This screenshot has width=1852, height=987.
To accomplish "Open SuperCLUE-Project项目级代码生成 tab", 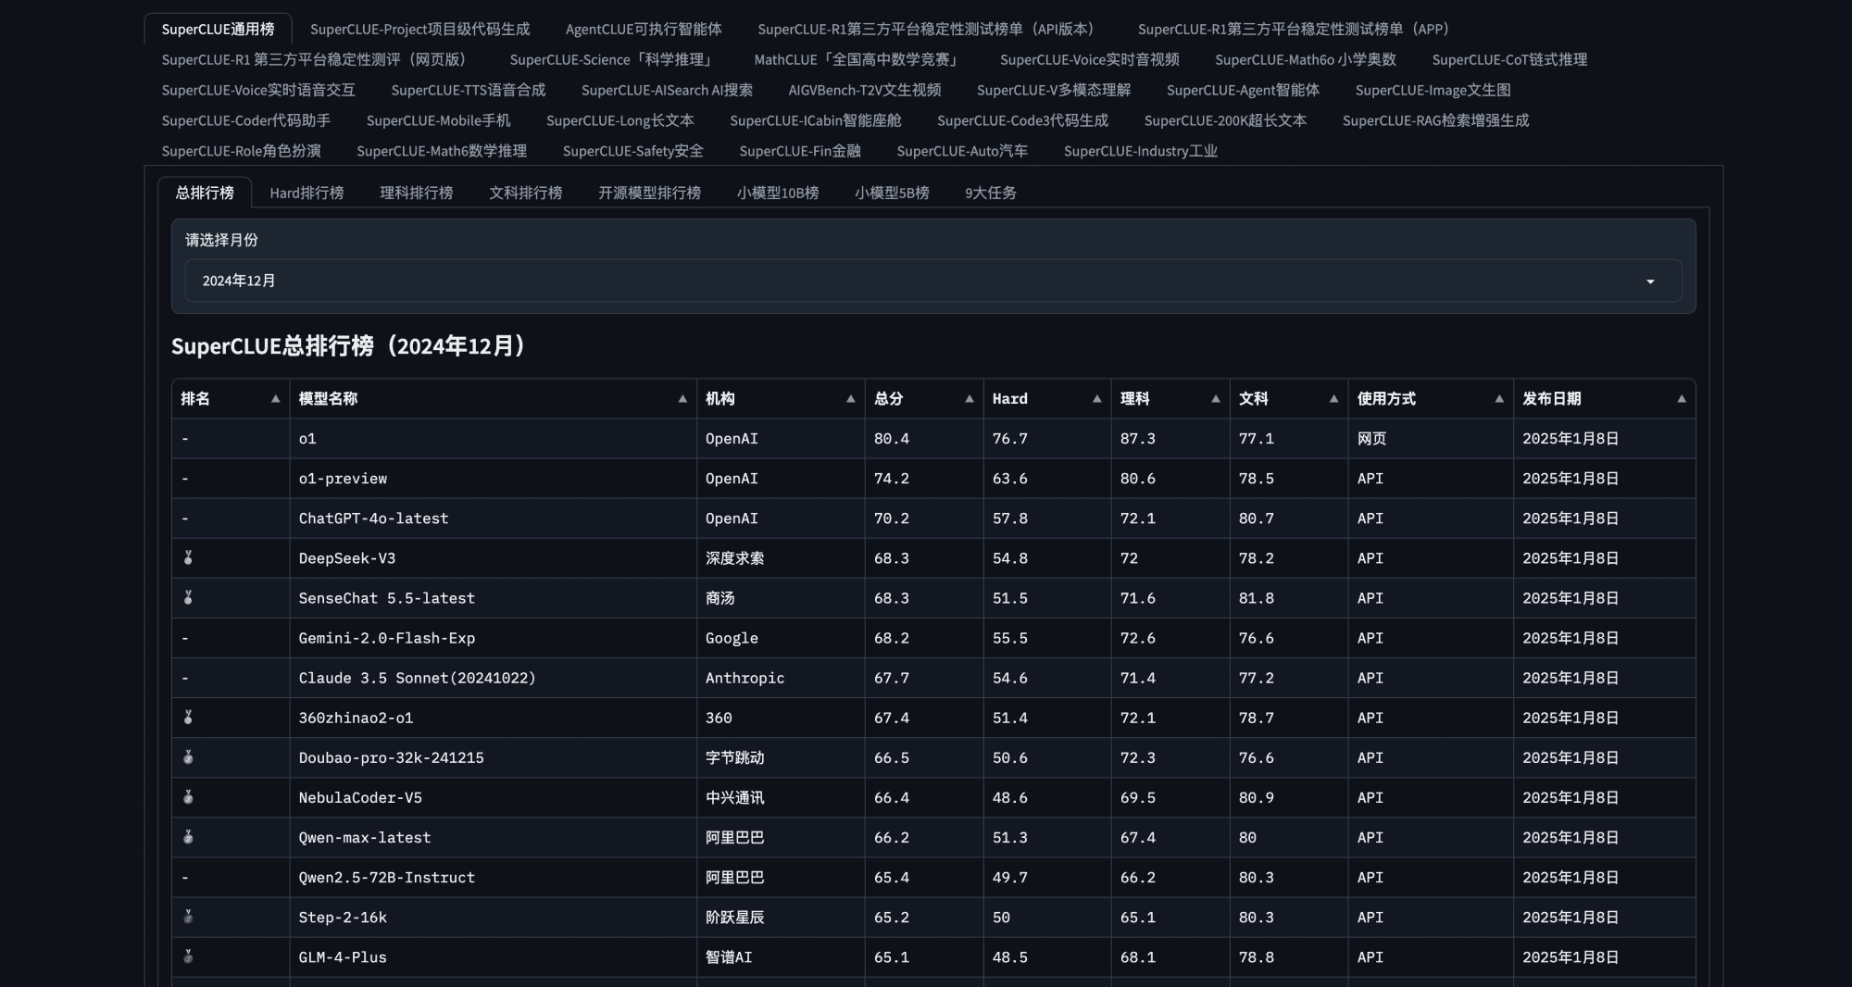I will [419, 29].
